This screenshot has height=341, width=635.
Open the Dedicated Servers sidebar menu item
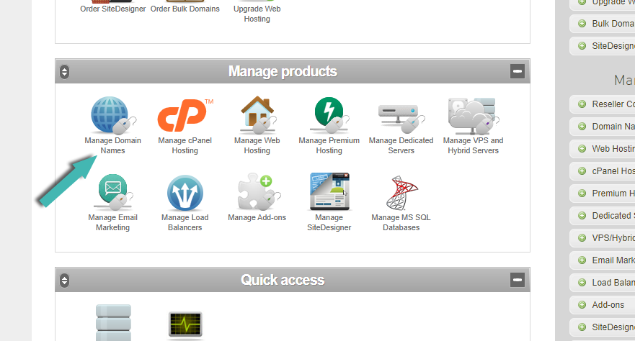602,215
